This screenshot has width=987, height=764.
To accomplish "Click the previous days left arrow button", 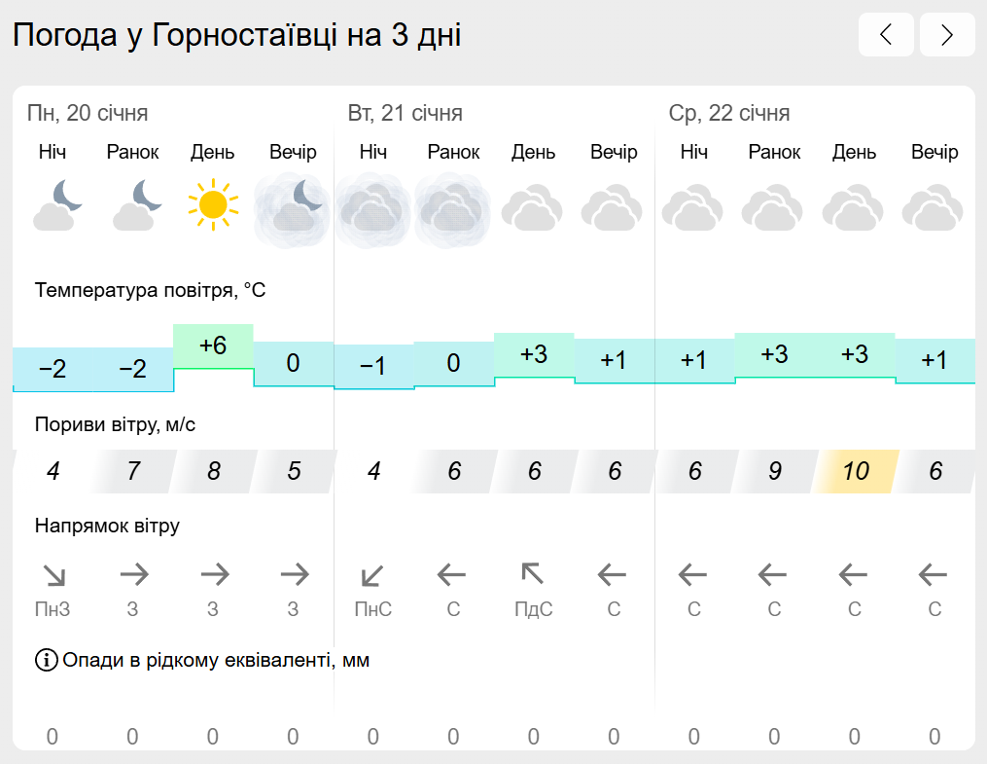I will [885, 35].
